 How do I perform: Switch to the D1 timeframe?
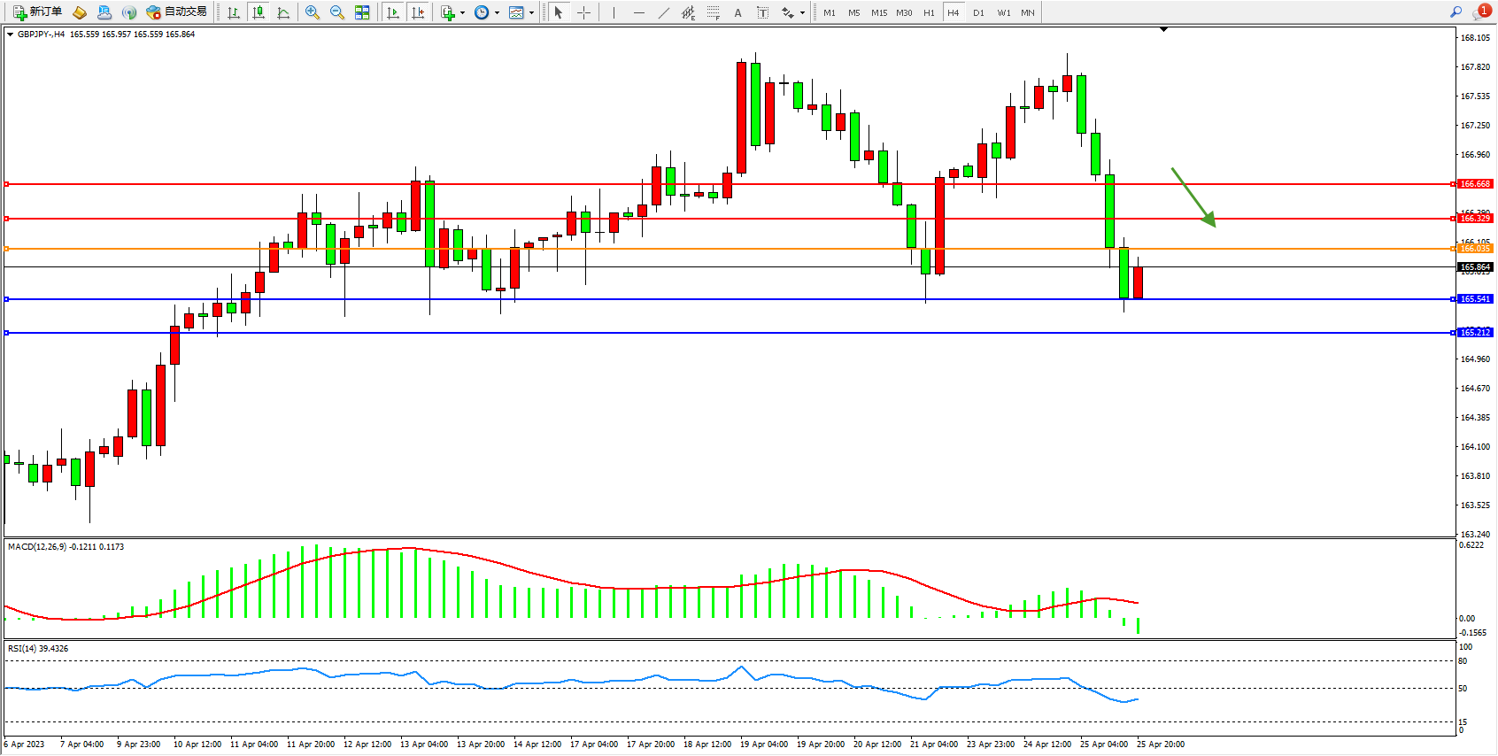pyautogui.click(x=978, y=12)
